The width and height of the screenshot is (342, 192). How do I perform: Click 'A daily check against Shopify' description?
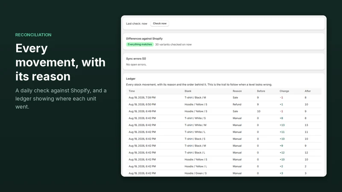[x=61, y=99]
